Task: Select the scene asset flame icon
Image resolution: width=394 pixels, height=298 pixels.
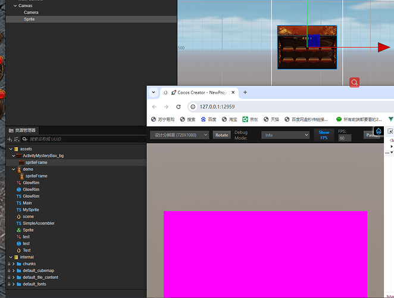Action: point(19,217)
